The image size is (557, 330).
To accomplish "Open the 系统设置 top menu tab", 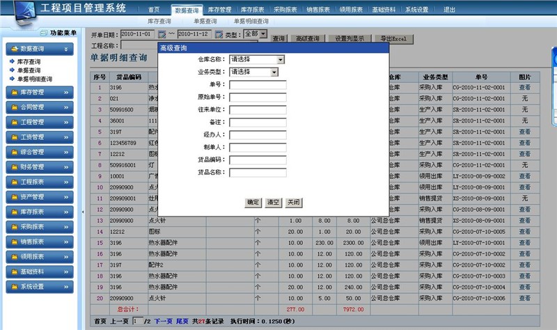I will coord(416,10).
